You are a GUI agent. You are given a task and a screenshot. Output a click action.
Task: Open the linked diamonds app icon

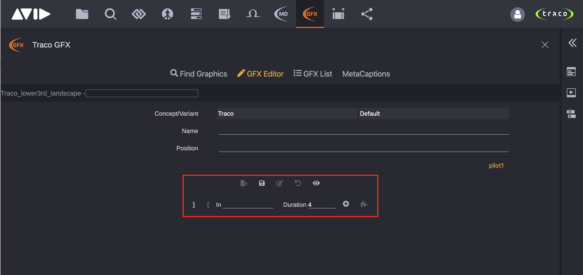[139, 14]
